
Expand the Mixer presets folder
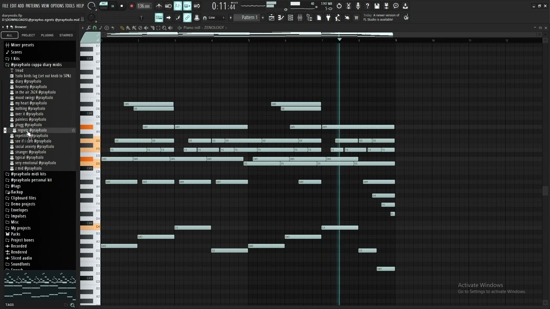[x=22, y=45]
